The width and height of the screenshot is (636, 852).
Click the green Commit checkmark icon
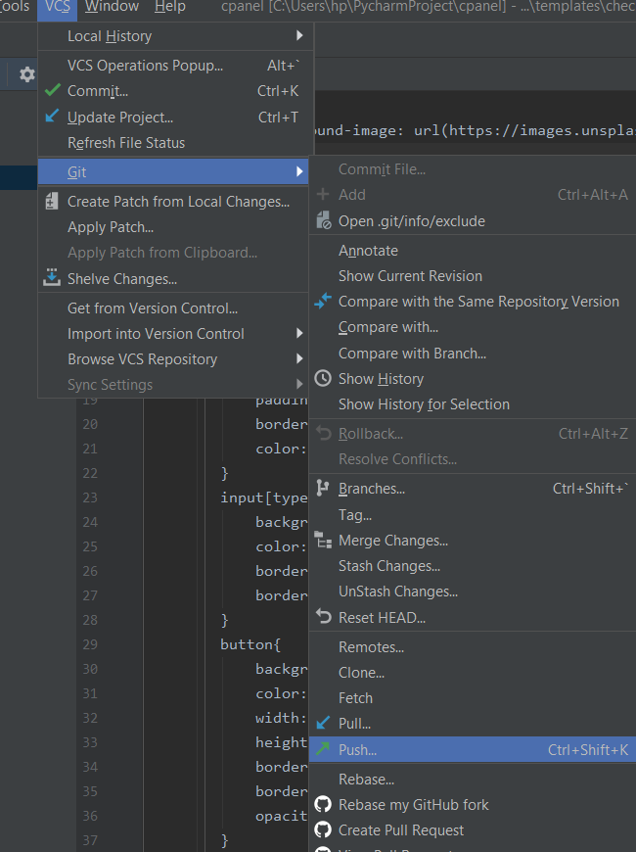point(53,91)
